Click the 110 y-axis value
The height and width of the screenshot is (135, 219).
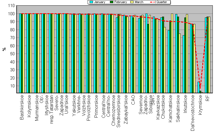pyautogui.click(x=11, y=6)
